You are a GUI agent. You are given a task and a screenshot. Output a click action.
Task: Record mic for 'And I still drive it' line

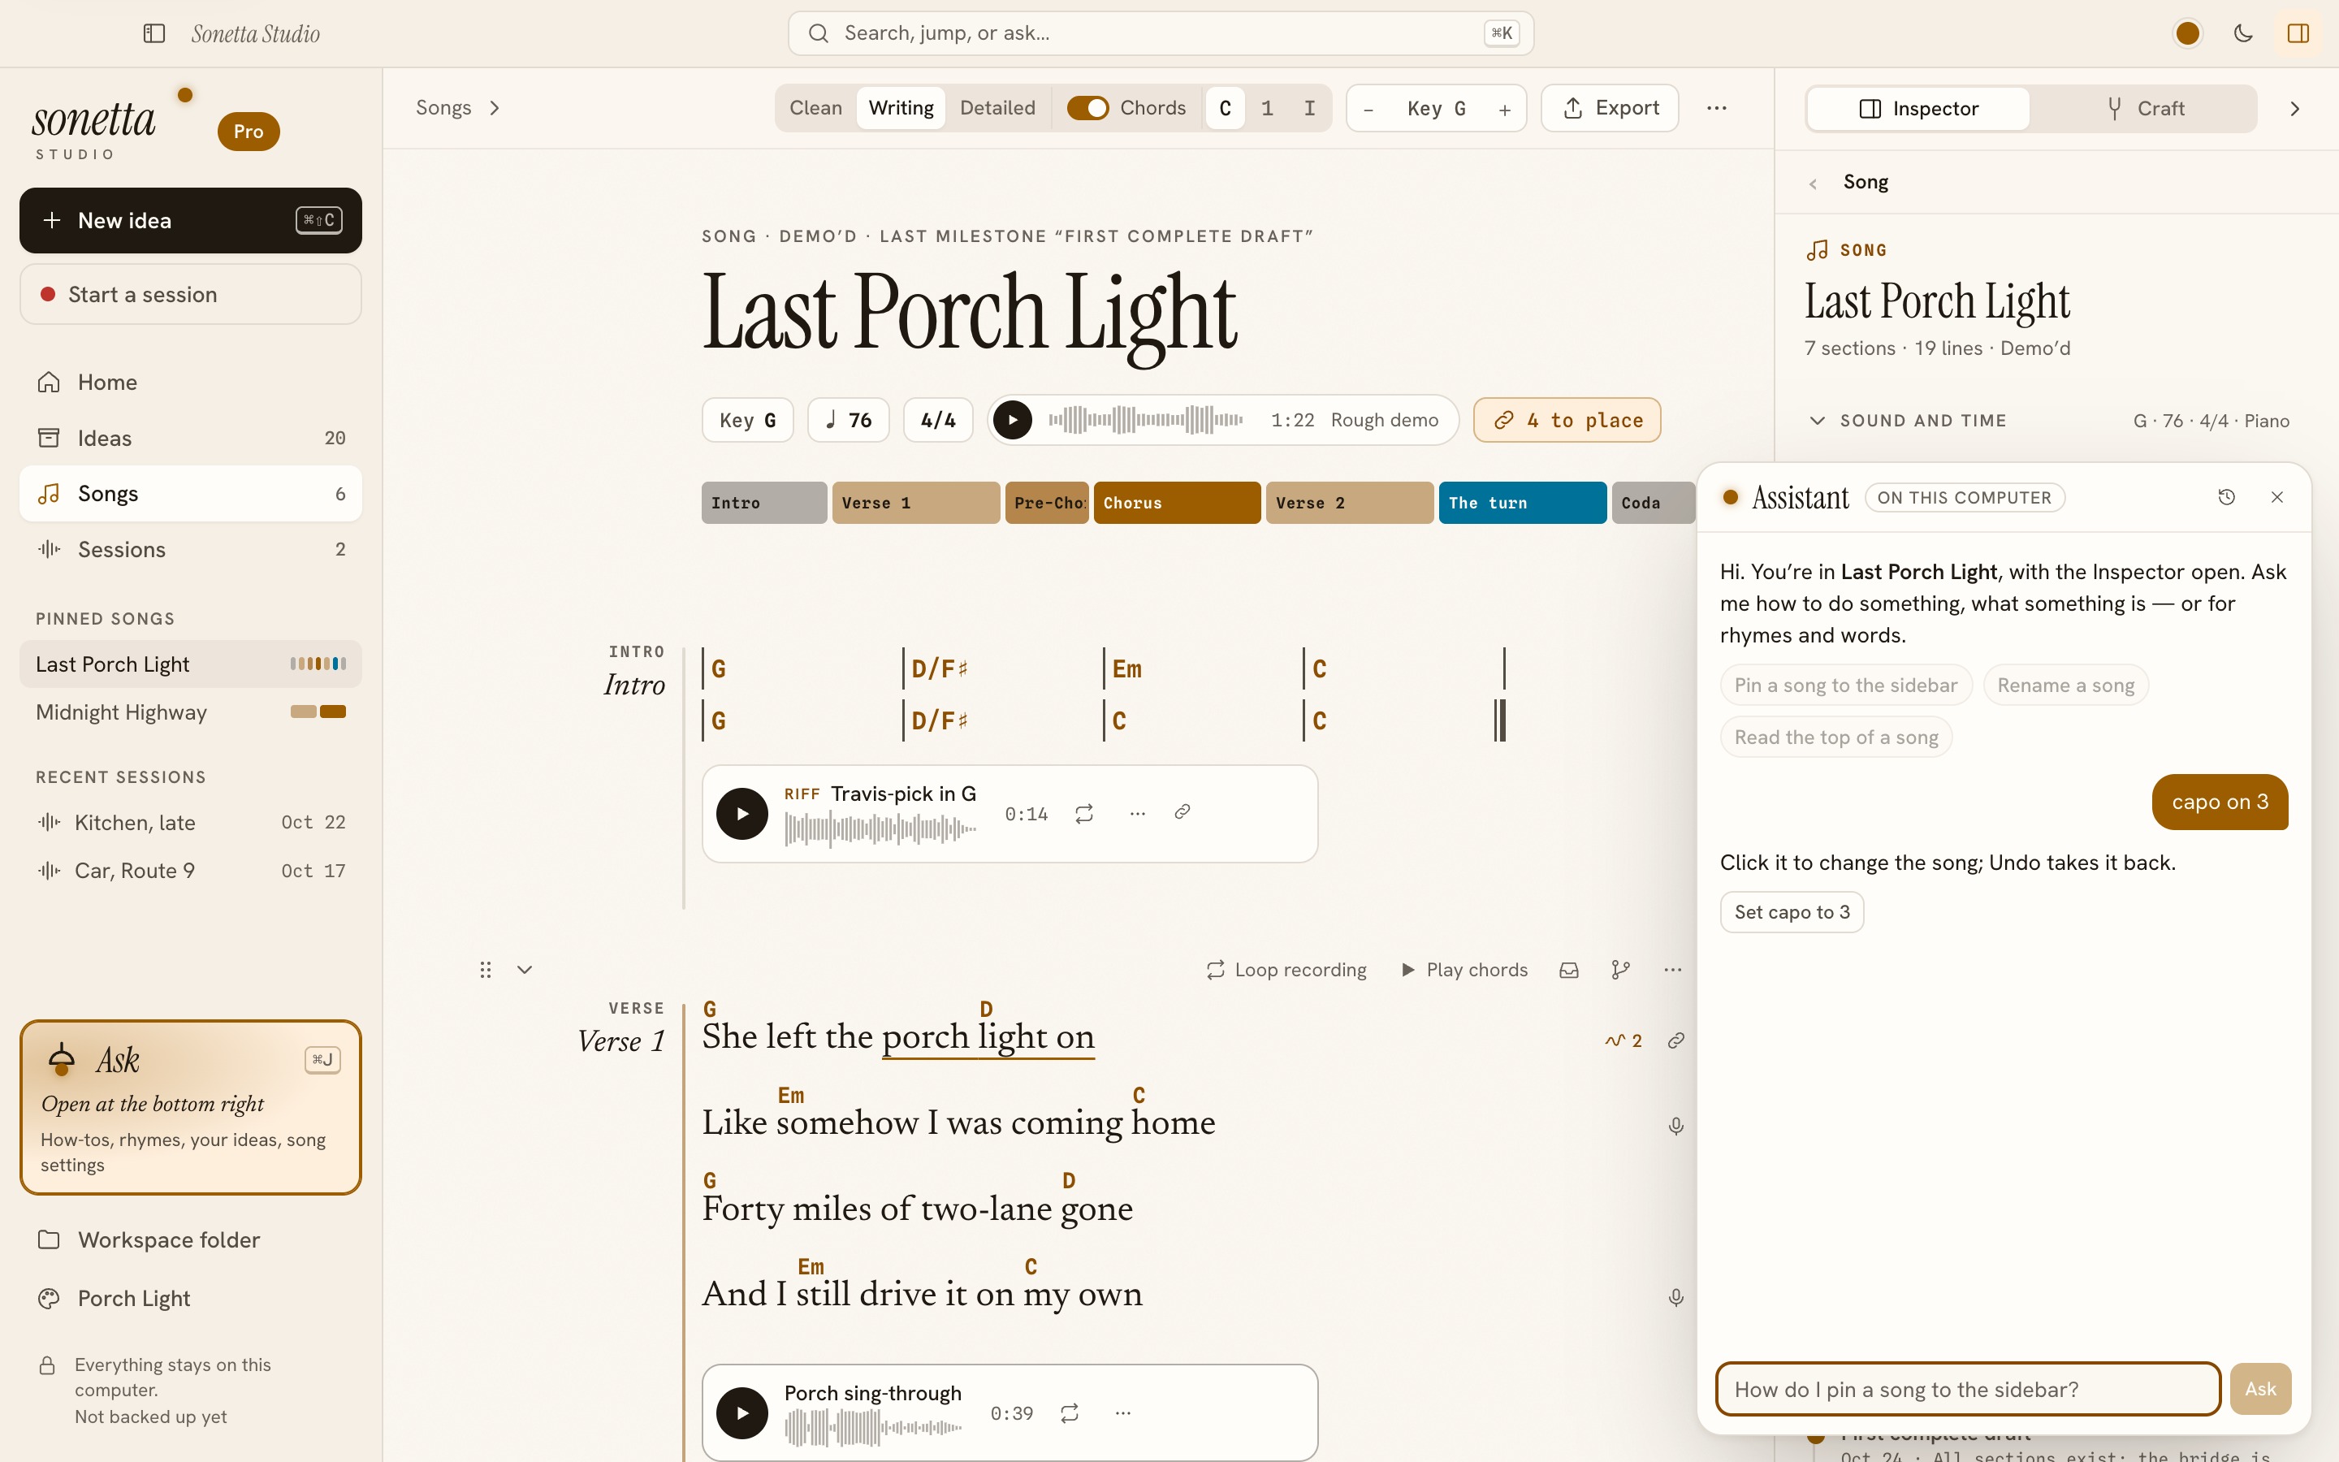tap(1676, 1298)
